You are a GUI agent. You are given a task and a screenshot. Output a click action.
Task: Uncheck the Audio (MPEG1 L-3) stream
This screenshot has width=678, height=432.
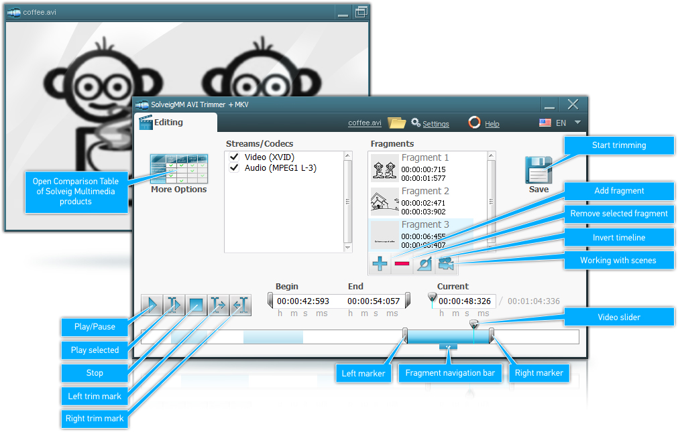point(234,167)
